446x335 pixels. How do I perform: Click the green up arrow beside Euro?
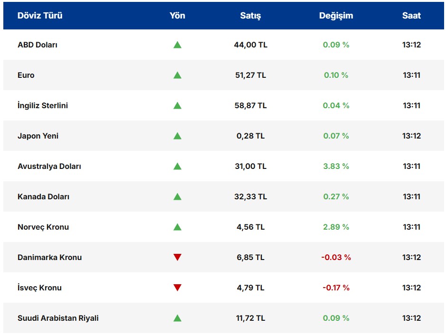[x=177, y=75]
